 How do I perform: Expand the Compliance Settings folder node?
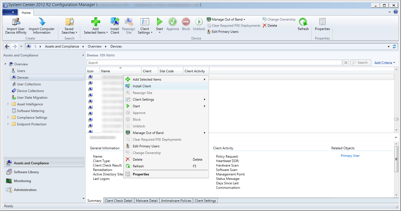(8, 118)
